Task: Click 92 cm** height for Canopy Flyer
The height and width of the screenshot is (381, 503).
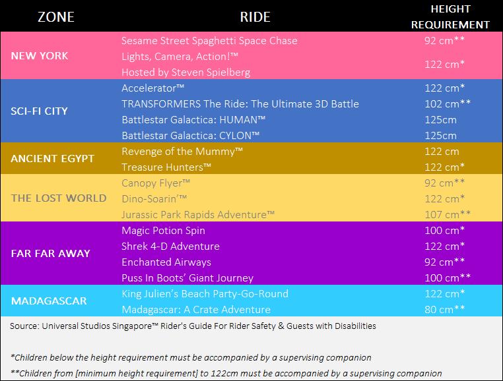Action: point(444,183)
